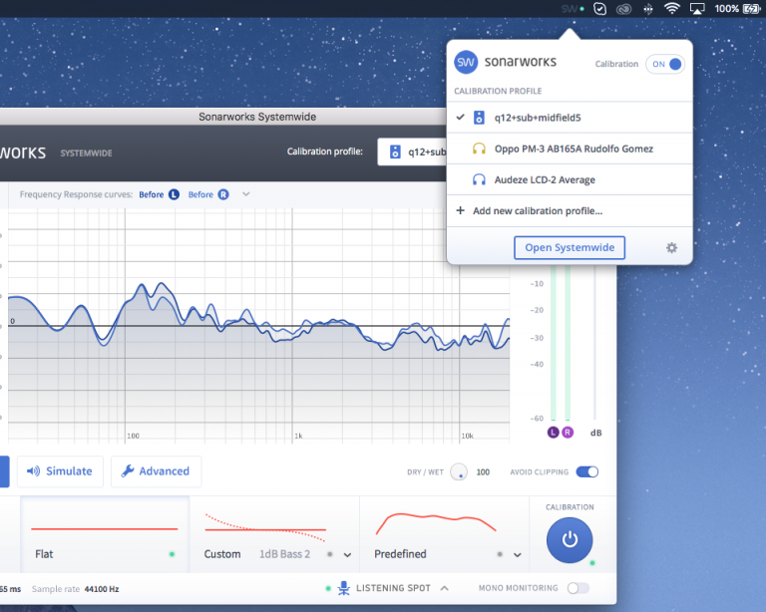Click the R meter channel badge
The height and width of the screenshot is (612, 766).
(x=568, y=433)
